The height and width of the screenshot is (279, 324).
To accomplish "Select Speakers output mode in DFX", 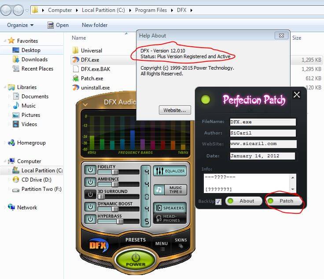I will 170,208.
